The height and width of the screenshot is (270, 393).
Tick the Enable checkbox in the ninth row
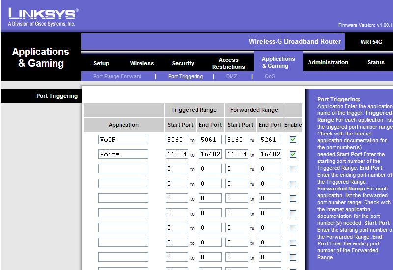click(293, 257)
